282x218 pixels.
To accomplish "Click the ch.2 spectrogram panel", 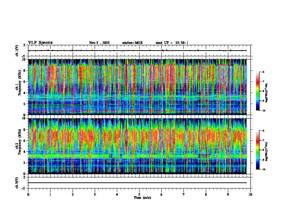I will click(x=137, y=146).
